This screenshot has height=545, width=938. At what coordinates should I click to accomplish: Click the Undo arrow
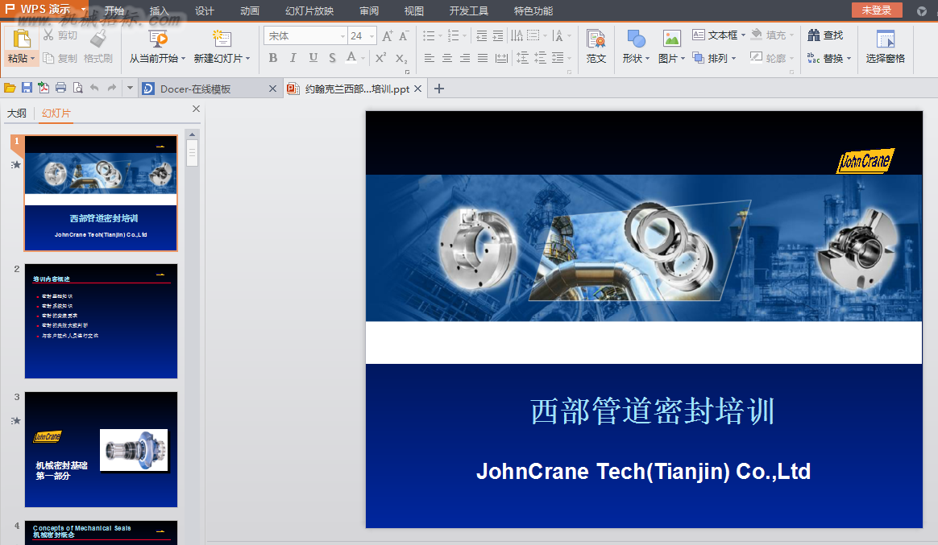tap(94, 89)
